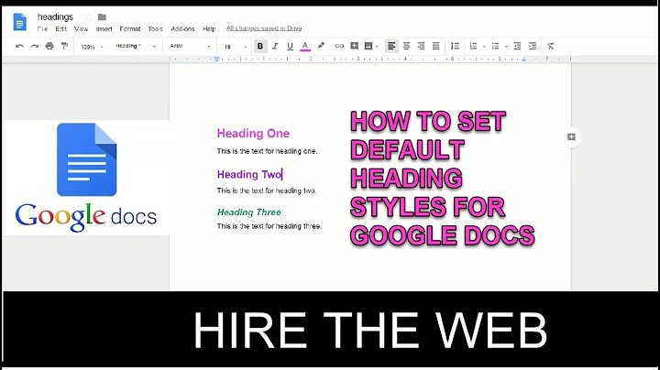Expand Numbered list dropdown arrow
660x370 pixels.
(x=484, y=47)
